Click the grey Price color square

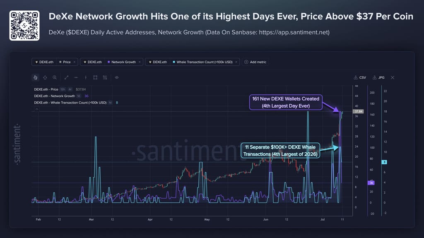(60, 62)
